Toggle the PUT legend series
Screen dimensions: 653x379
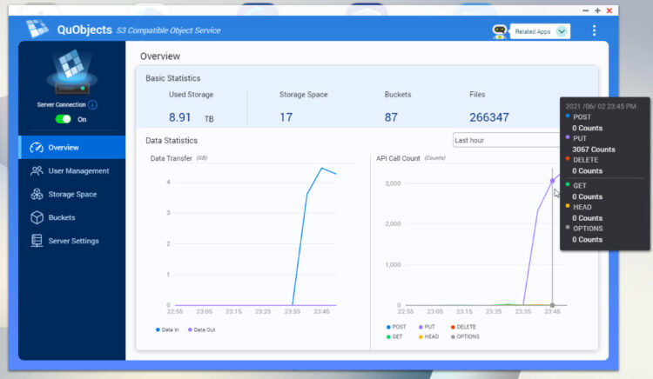(x=427, y=327)
